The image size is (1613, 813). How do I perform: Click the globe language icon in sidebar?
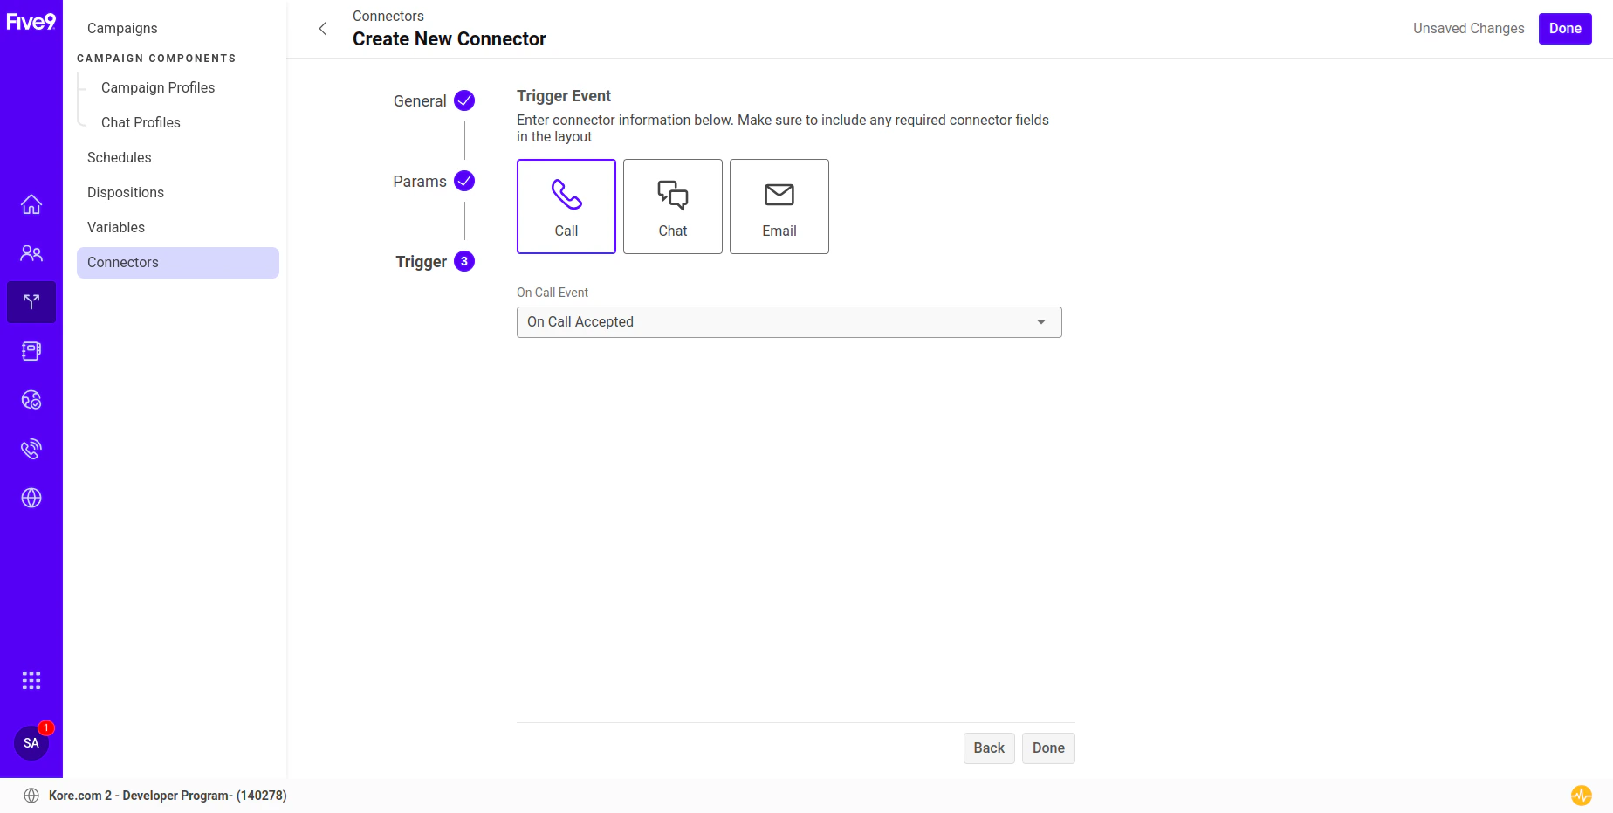click(x=31, y=498)
